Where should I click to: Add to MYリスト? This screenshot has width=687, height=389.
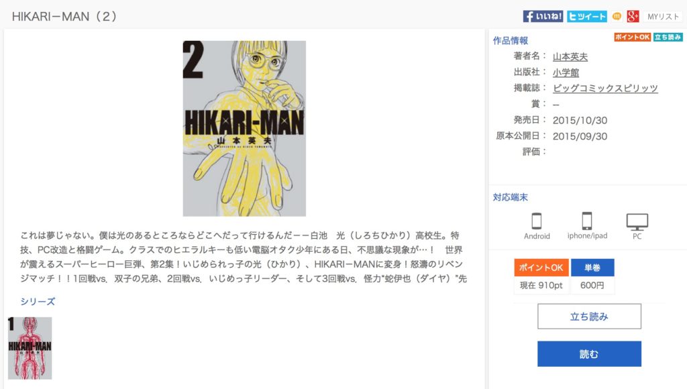tap(663, 17)
